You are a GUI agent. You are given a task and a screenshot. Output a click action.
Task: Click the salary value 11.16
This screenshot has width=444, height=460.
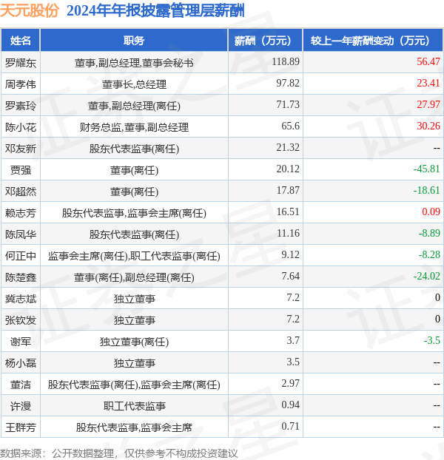288,233
